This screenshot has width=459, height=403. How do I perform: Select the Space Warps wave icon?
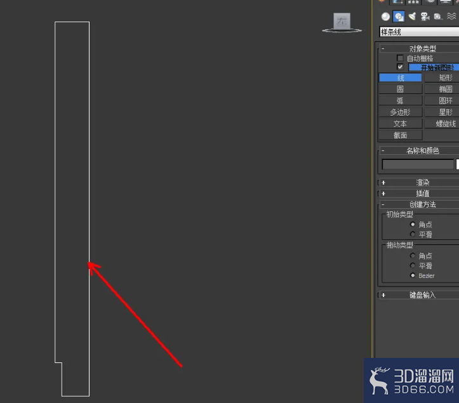(451, 17)
